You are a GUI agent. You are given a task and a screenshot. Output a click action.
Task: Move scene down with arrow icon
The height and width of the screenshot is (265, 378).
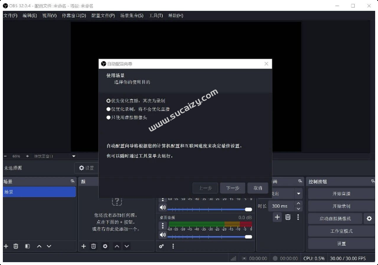click(x=49, y=246)
